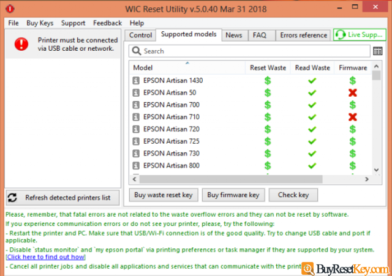The image size is (392, 276).
Task: Click Reset Waste dollar icon for Artisan 50
Action: point(268,92)
